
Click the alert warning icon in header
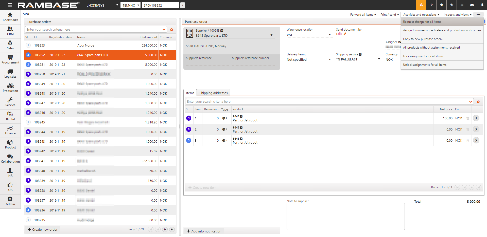pos(421,5)
